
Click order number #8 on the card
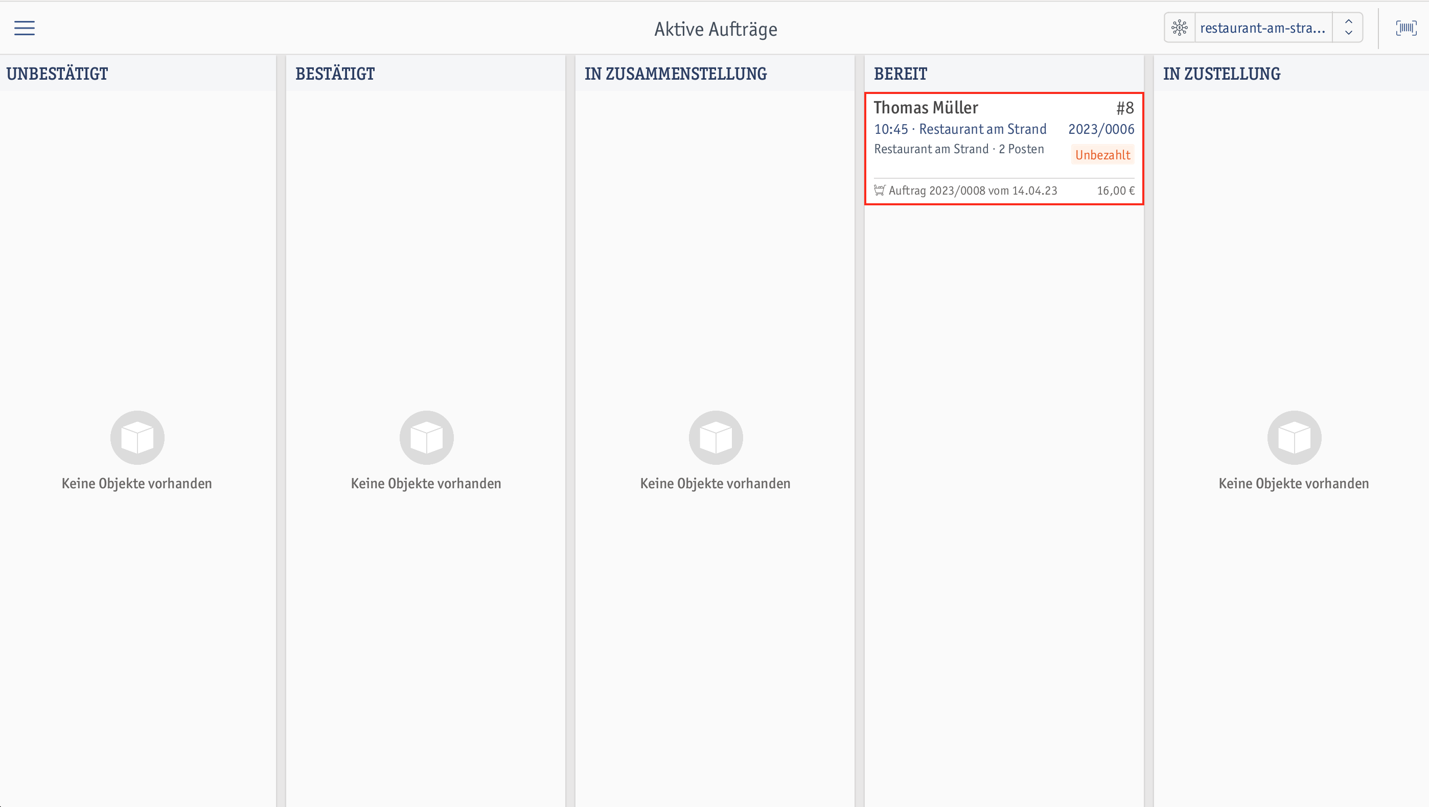(x=1125, y=108)
